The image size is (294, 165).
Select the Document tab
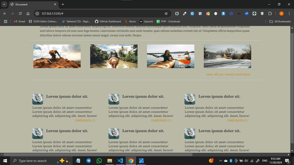[x=33, y=4]
